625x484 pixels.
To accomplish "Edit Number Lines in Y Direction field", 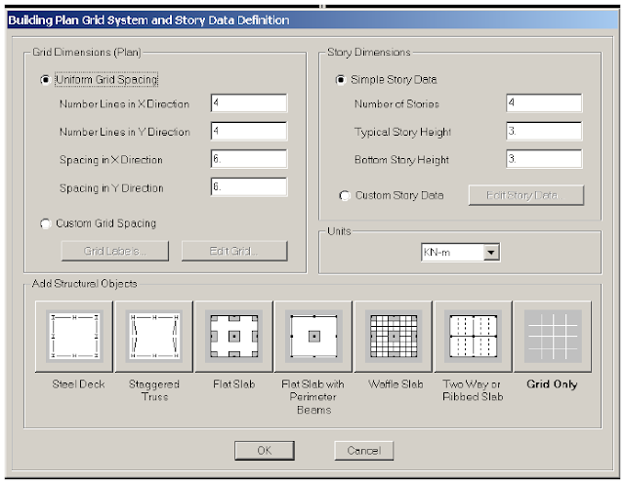I will tap(249, 131).
